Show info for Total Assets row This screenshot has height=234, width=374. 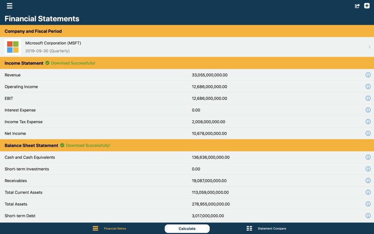tap(368, 204)
